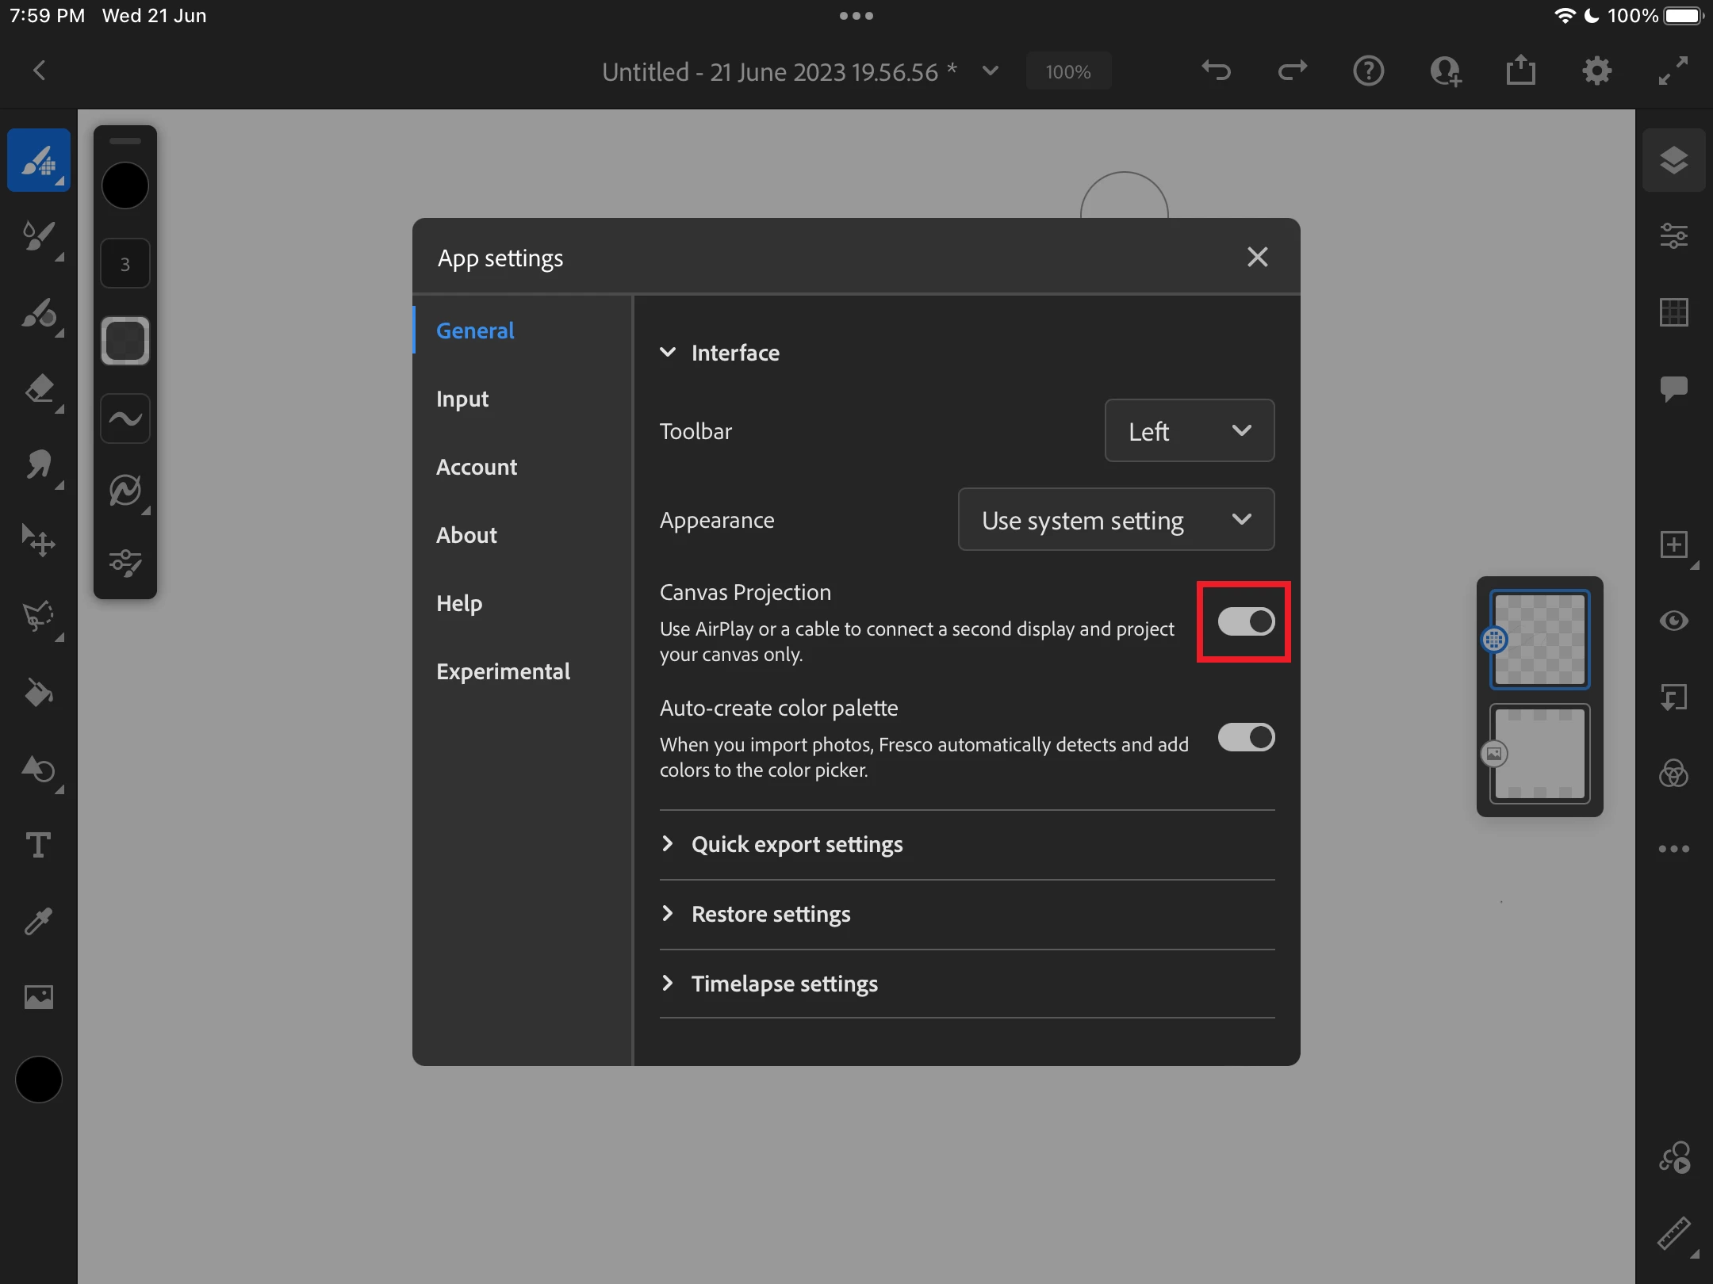Image resolution: width=1713 pixels, height=1284 pixels.
Task: Open the Layers panel icon
Action: (1673, 160)
